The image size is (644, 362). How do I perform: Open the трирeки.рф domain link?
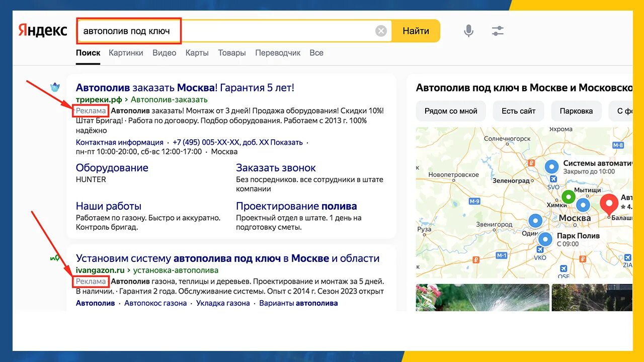click(99, 100)
